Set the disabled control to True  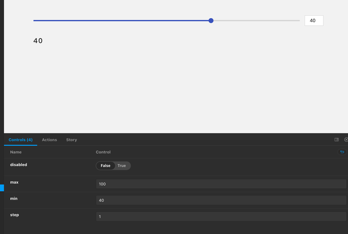tap(122, 166)
